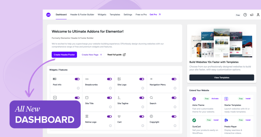The height and width of the screenshot is (137, 261).
Task: Click the Retina Logo widget icon
Action: tap(87, 116)
